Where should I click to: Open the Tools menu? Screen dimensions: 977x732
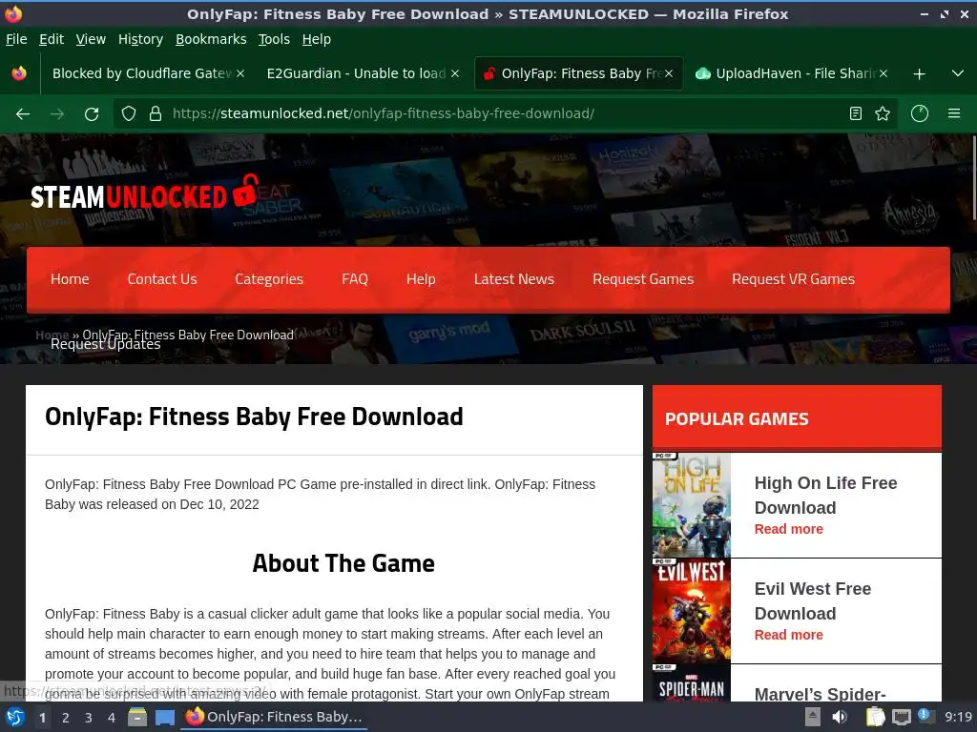point(274,39)
